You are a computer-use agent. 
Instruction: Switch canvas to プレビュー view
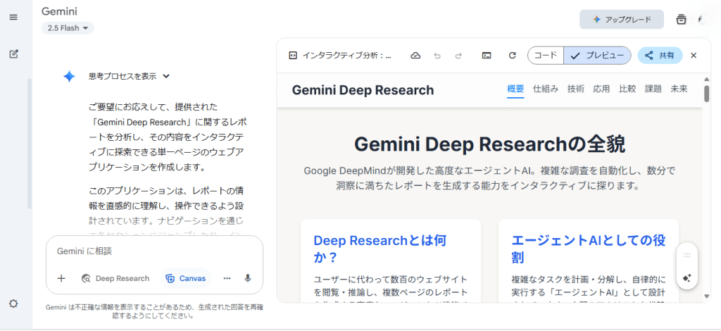pos(597,56)
